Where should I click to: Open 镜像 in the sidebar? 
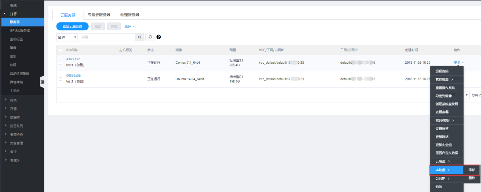[13, 48]
